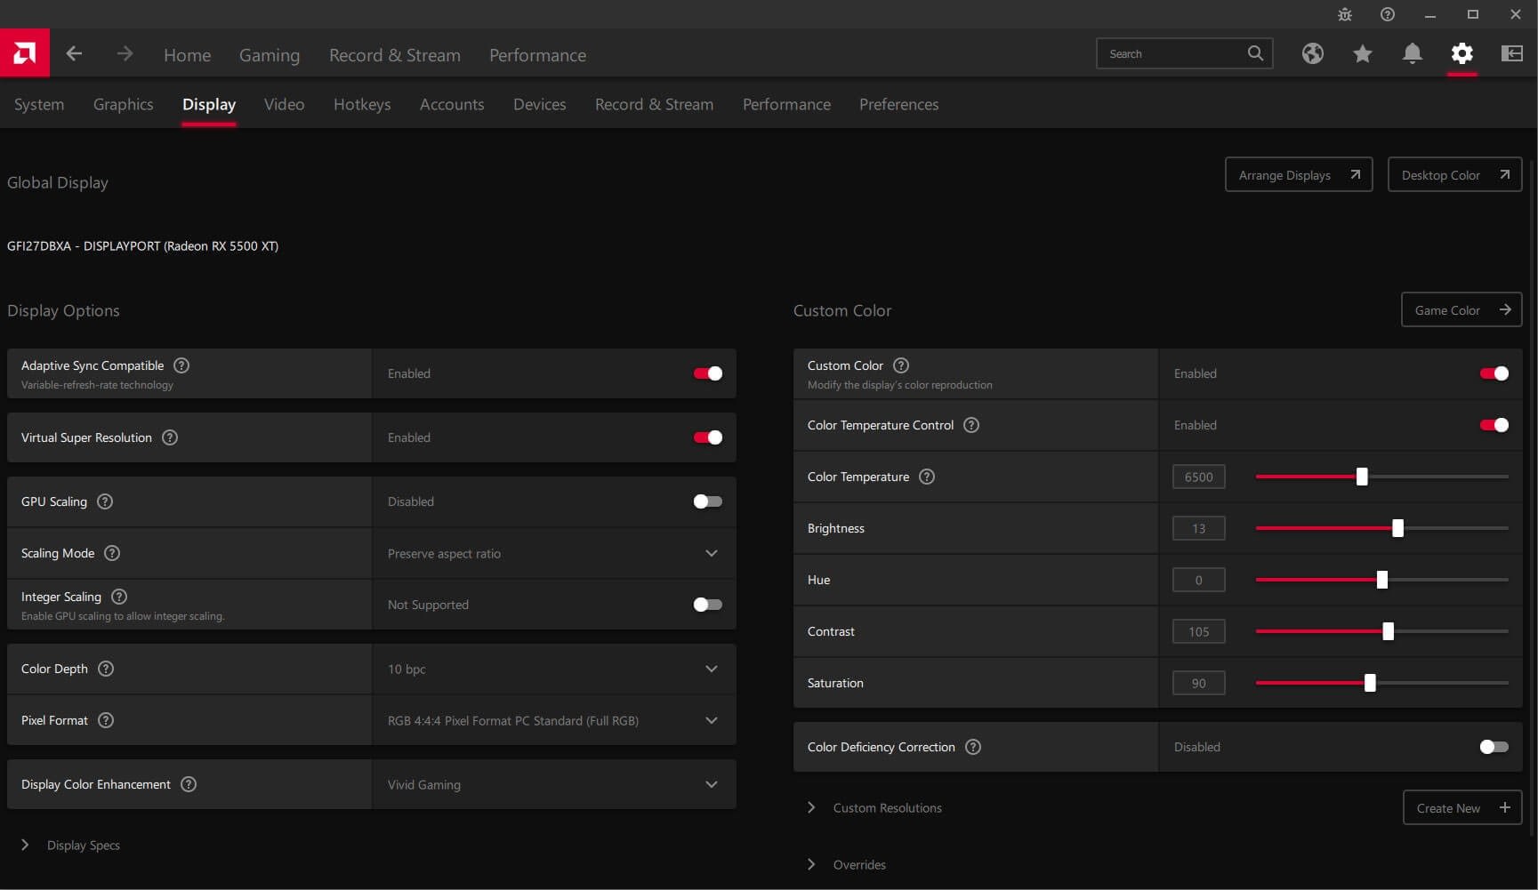Open help question mark in title bar
Screen dimensions: 1538x890
click(x=1388, y=14)
